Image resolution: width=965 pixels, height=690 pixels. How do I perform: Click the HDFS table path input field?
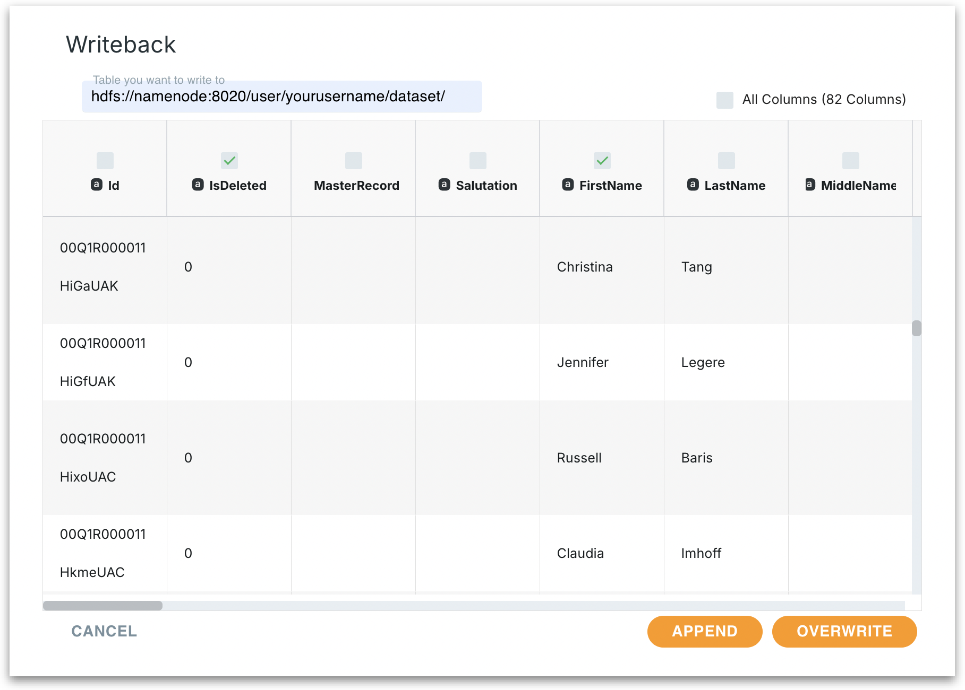tap(281, 97)
